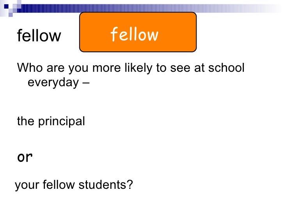
Task: Click the word "school" ending the first line
Action: click(226, 67)
